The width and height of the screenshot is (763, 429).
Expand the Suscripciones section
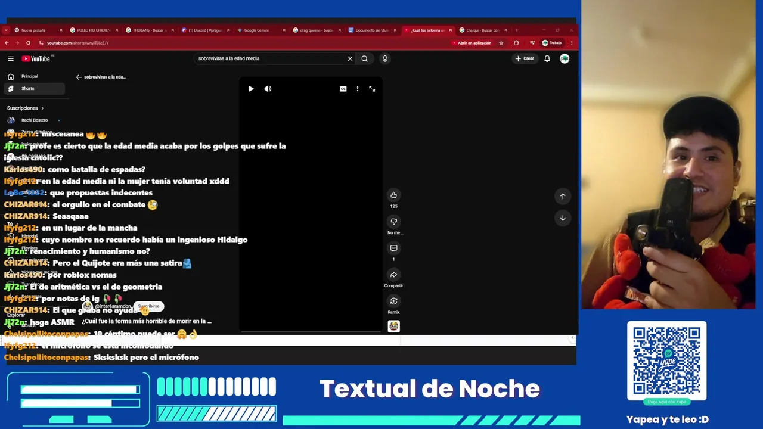26,108
